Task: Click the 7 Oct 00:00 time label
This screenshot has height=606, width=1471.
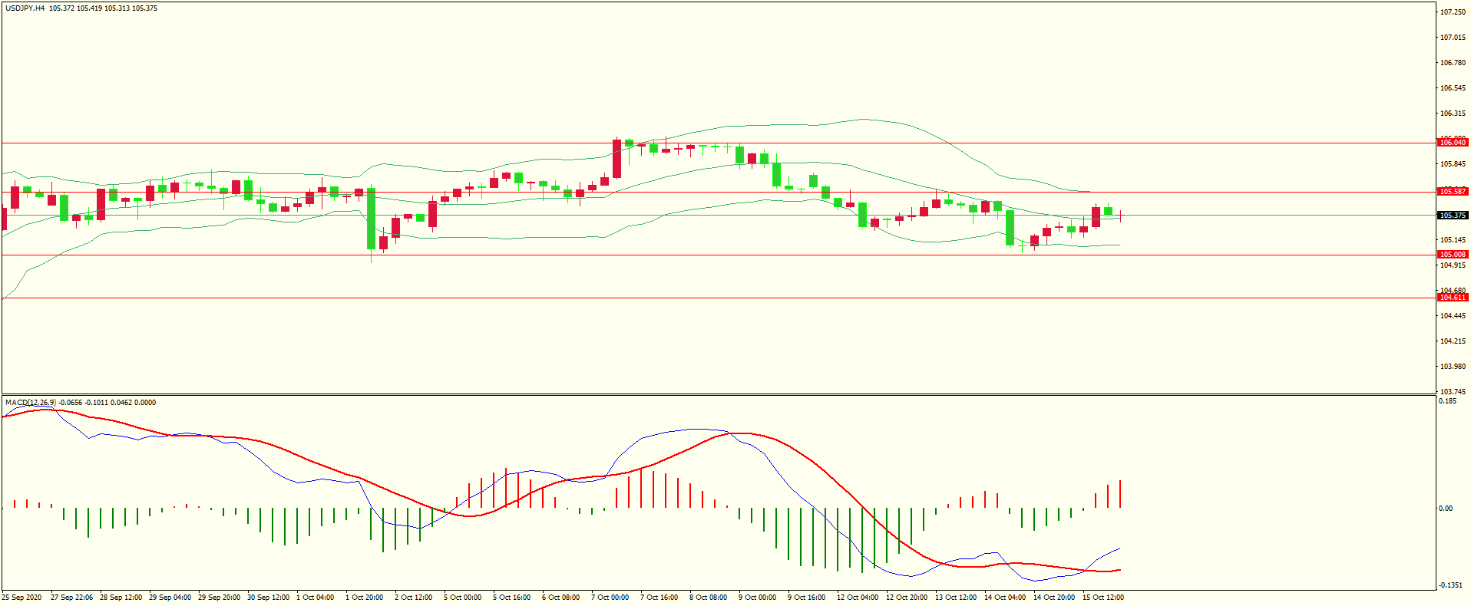Action: pyautogui.click(x=610, y=598)
